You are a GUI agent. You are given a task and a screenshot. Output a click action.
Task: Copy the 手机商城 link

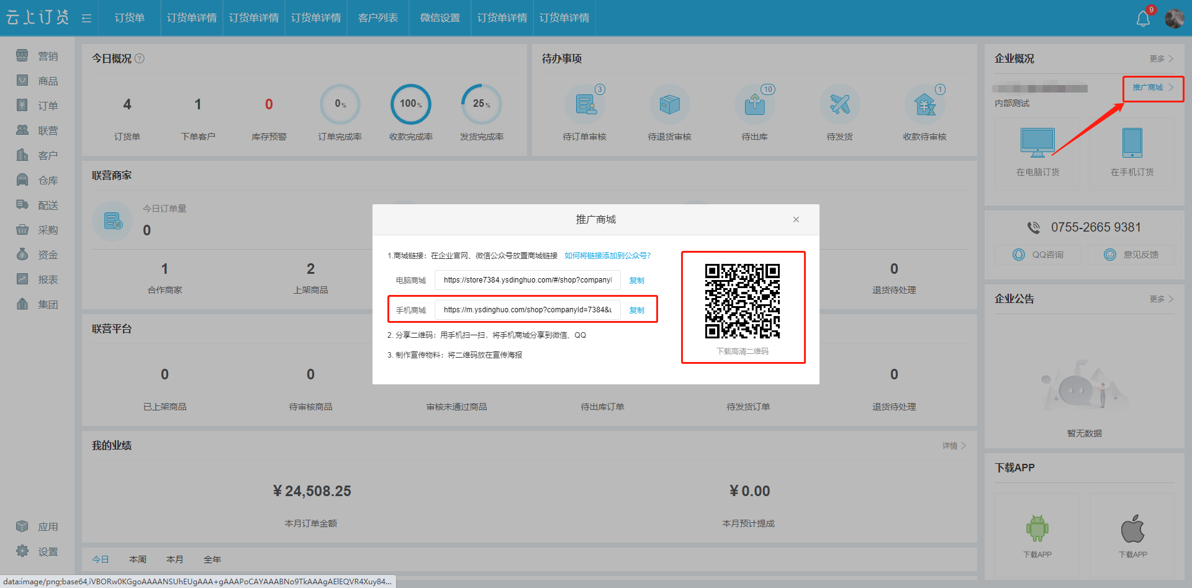(x=637, y=310)
